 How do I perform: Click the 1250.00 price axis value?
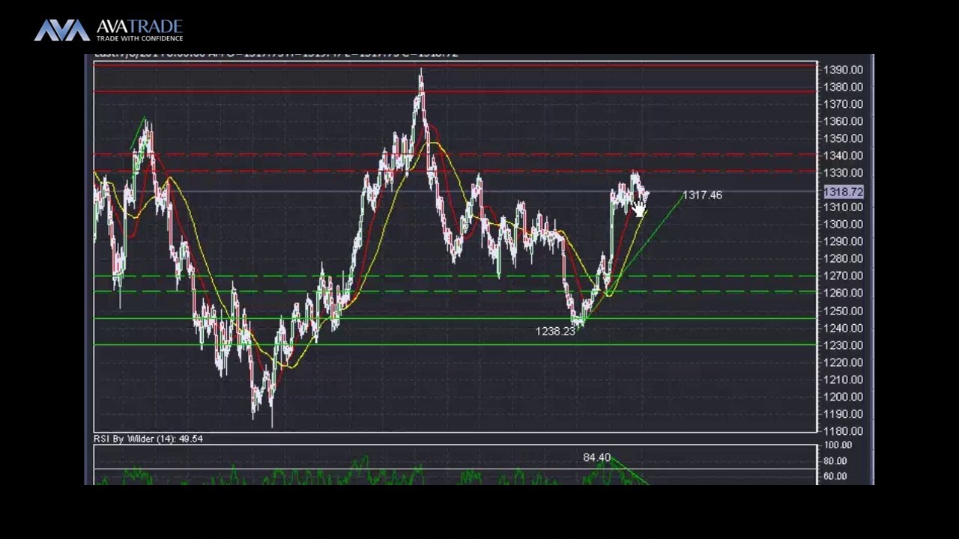point(843,311)
